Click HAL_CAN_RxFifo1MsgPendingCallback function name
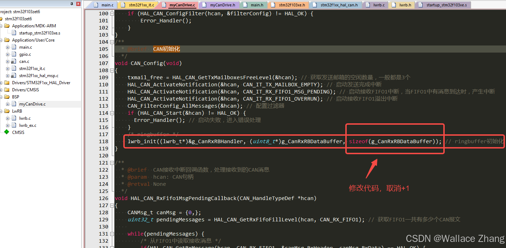 point(184,198)
